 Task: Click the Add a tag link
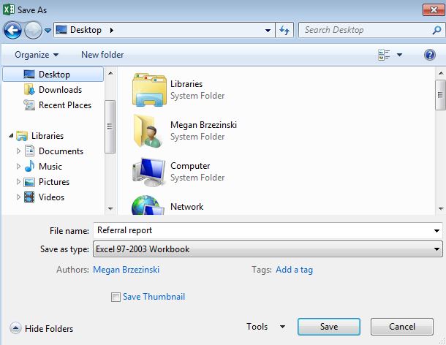tap(294, 269)
